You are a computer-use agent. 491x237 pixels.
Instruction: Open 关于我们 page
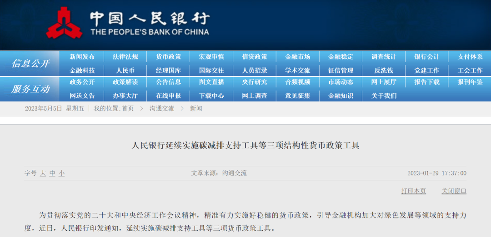click(384, 96)
